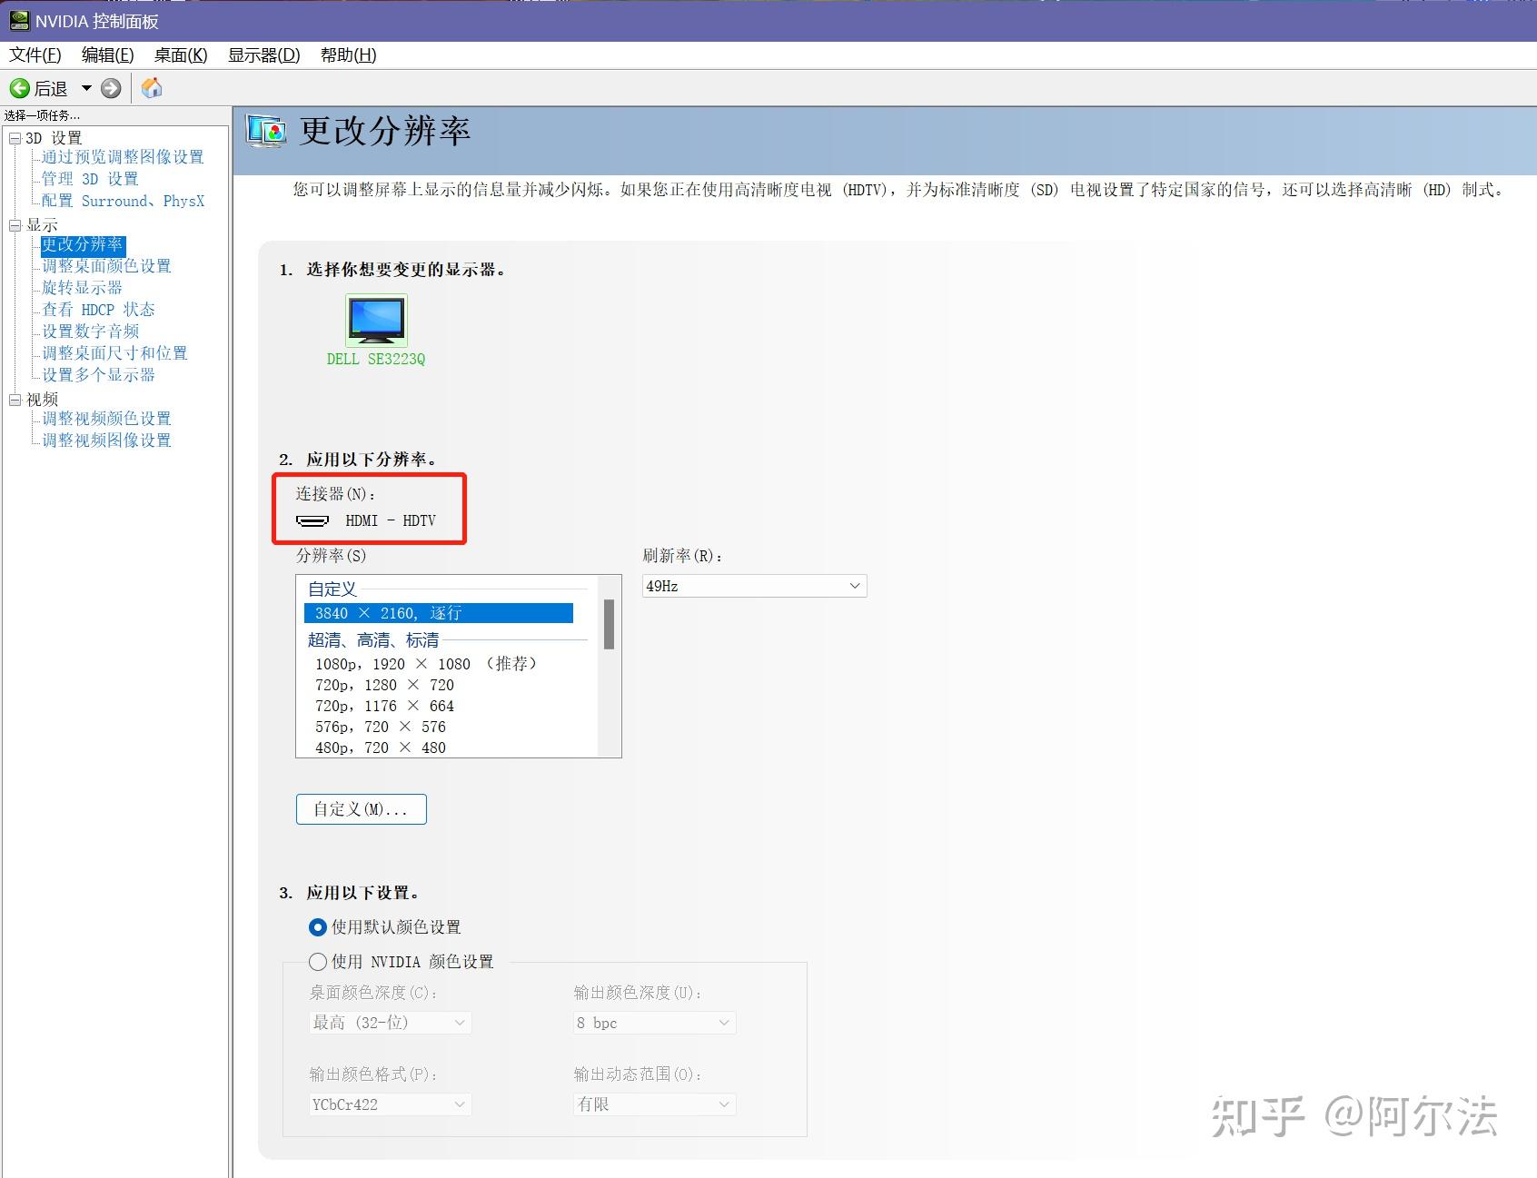Screen dimensions: 1537x1178
Task: Go to Home via house icon
Action: pos(153,87)
